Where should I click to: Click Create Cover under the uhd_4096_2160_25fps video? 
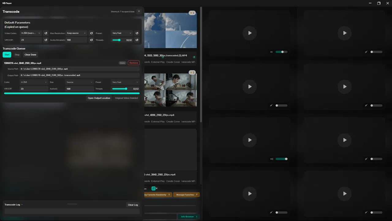click(173, 122)
